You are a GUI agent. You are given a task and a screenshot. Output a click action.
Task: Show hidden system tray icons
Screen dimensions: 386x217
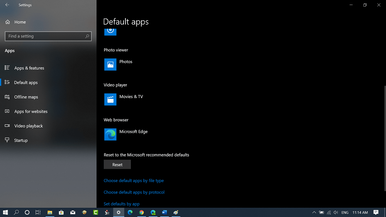(x=314, y=212)
